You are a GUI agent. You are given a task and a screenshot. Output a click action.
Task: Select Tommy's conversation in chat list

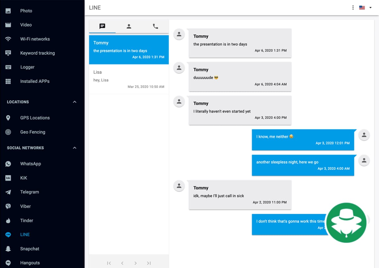point(129,50)
